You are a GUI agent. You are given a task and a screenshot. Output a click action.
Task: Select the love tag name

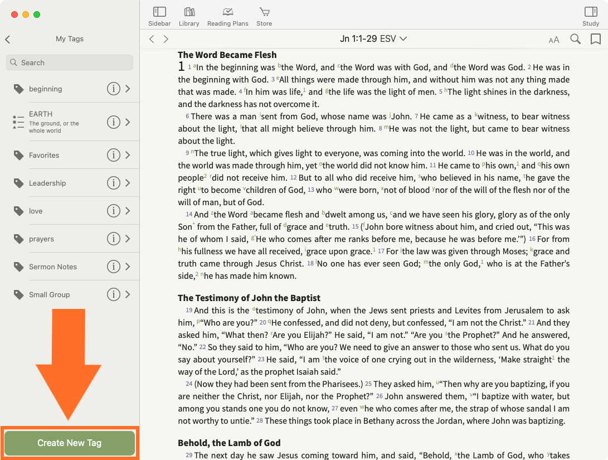(x=36, y=211)
